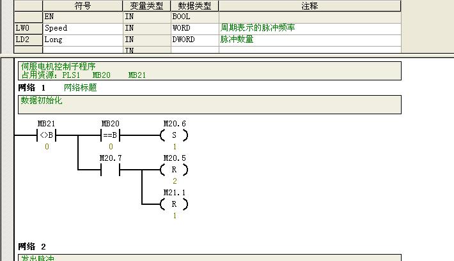Click the M20.6 Set coil
Viewport: 454px width, 261px height.
pyautogui.click(x=174, y=135)
